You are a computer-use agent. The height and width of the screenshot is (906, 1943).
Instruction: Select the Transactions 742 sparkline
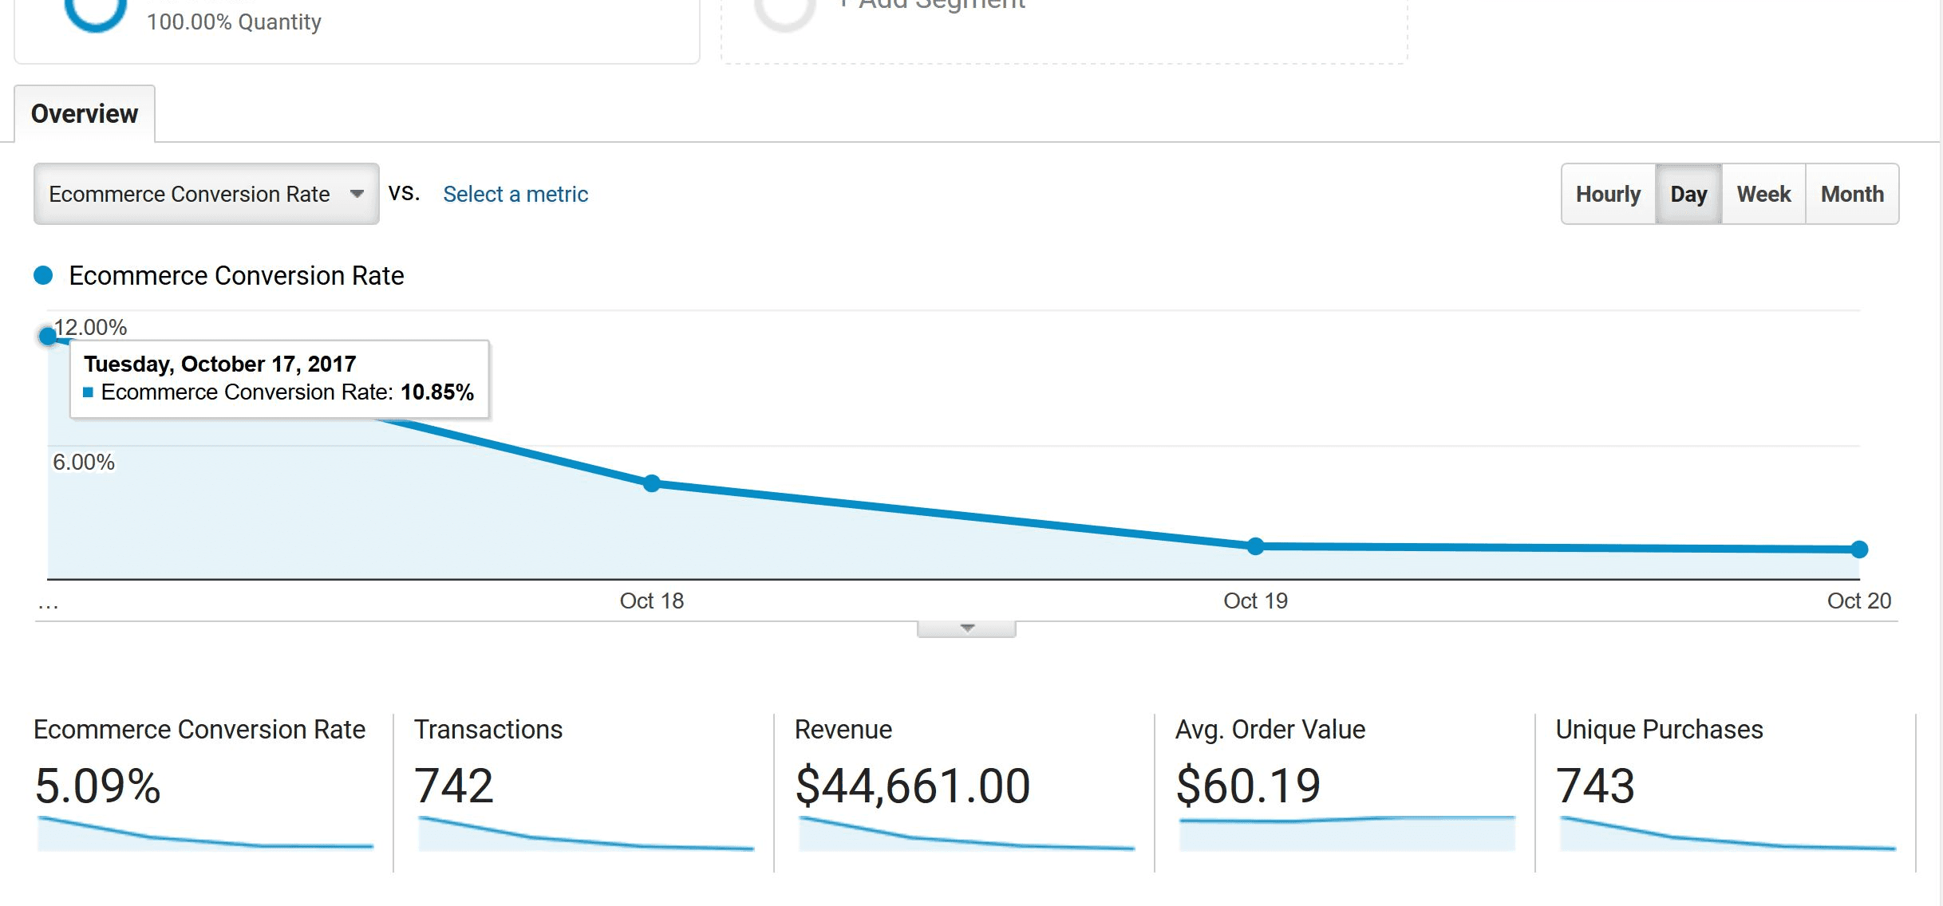coord(586,834)
